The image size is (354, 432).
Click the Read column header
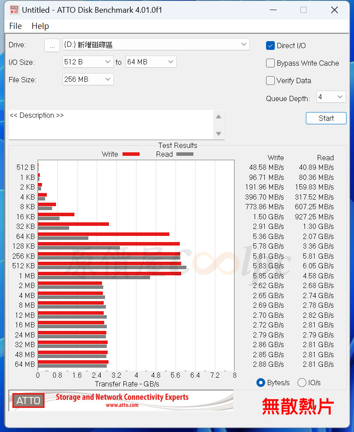pos(326,158)
